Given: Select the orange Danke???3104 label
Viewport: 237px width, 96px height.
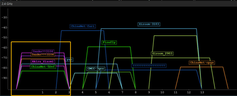Looking at the screenshot, I should point(43,54).
